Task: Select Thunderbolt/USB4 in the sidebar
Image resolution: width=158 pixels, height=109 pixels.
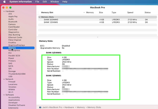Action: pos(17,74)
